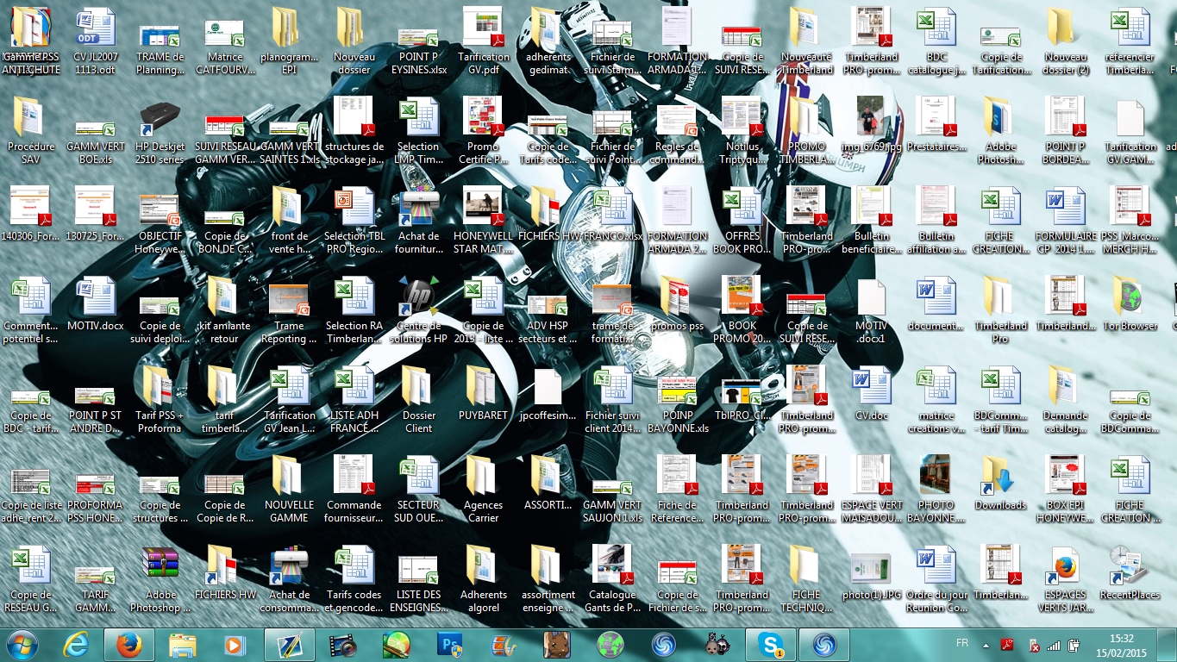Launch Windows Media Player from taskbar

[235, 645]
